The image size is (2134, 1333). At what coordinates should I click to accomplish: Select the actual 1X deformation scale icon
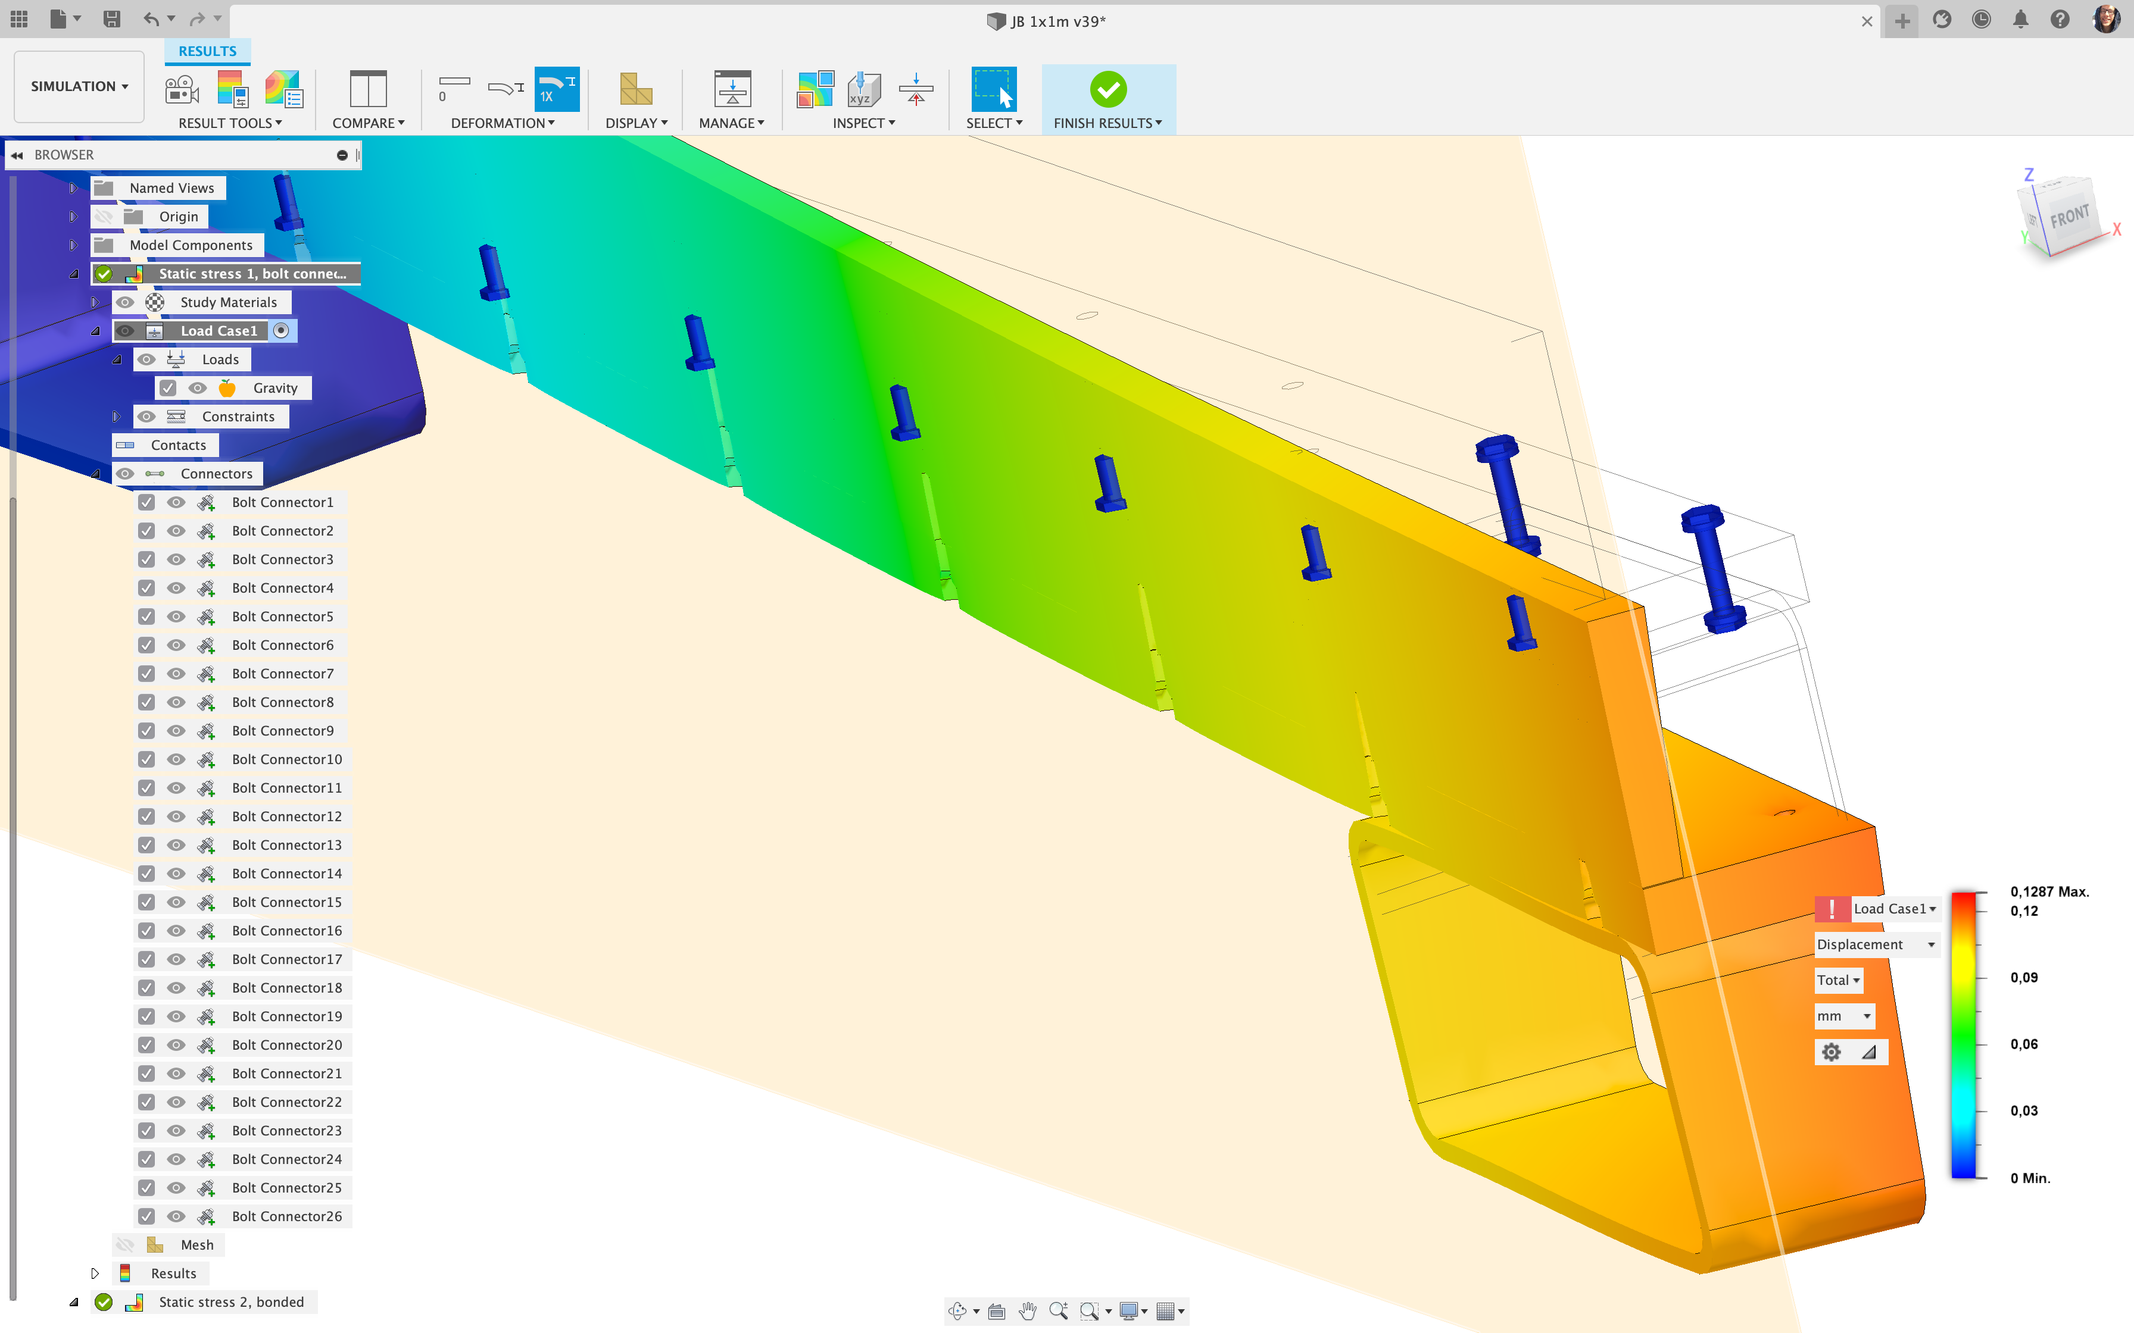[x=557, y=89]
